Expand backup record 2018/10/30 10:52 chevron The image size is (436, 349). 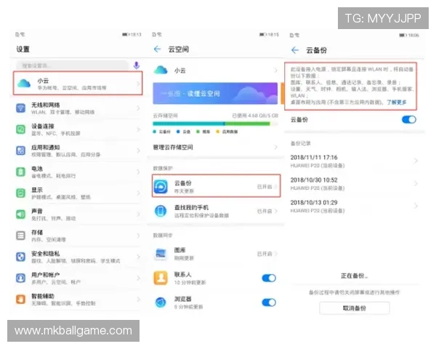coord(416,183)
